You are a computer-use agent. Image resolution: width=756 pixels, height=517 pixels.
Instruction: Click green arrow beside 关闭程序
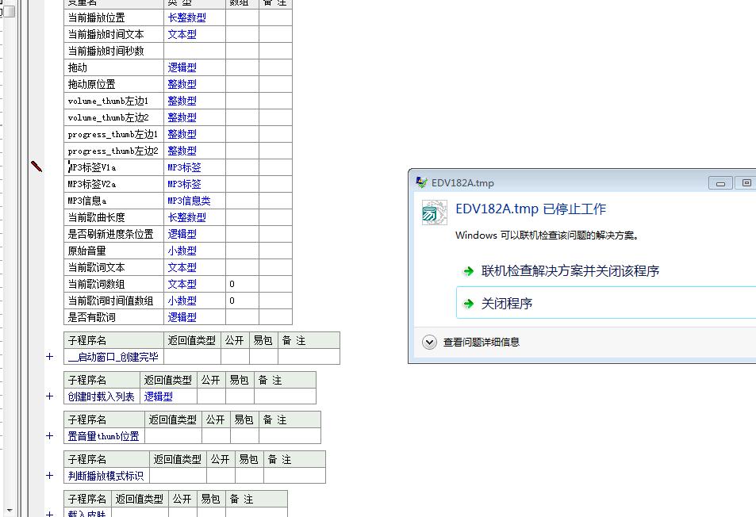pyautogui.click(x=469, y=304)
